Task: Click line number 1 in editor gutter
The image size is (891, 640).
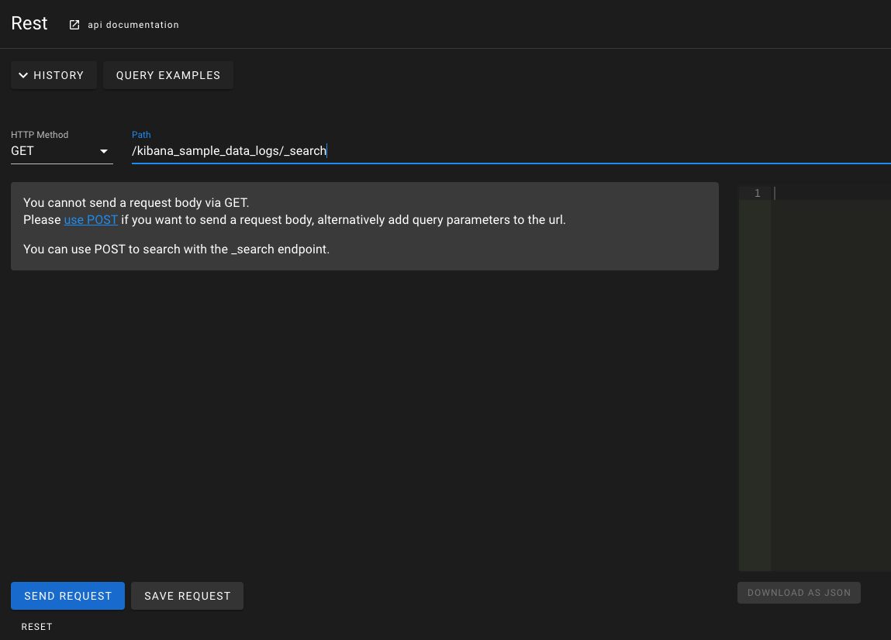Action: pyautogui.click(x=757, y=193)
